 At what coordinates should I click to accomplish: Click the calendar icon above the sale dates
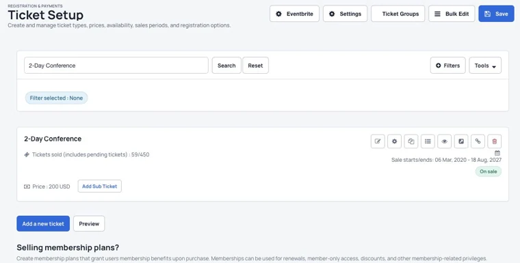pos(497,153)
